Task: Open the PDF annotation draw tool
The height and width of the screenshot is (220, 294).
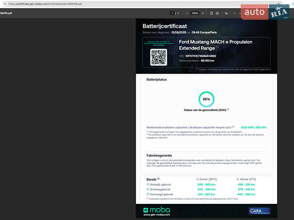Action: [226, 13]
